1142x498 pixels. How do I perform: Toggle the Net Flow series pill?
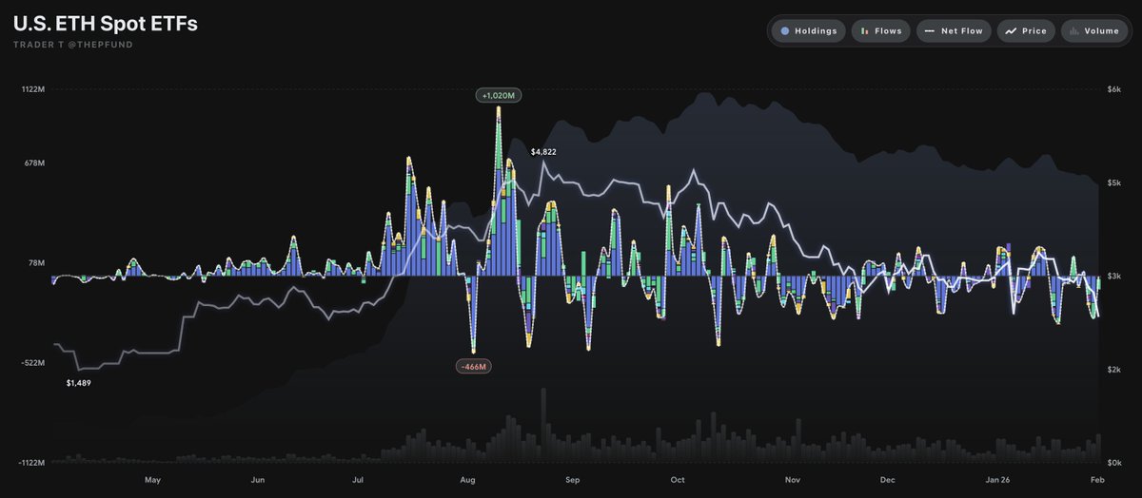(955, 31)
